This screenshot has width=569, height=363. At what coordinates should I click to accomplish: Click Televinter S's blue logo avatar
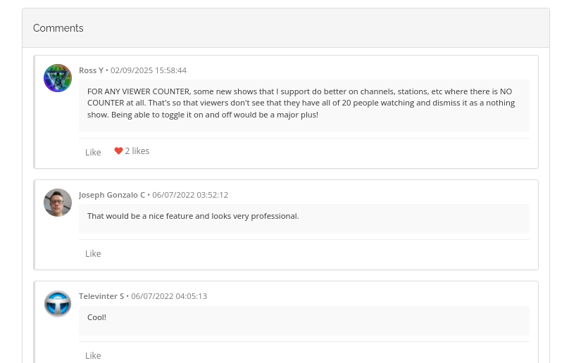[58, 304]
